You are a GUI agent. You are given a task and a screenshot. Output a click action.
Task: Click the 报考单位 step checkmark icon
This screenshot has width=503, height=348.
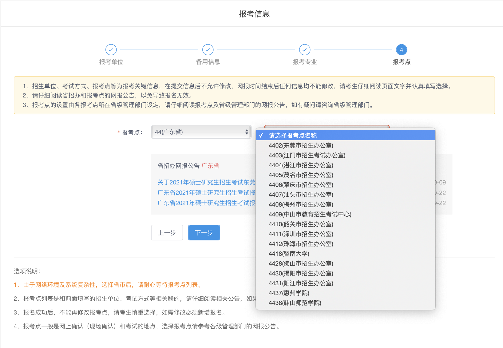(111, 49)
